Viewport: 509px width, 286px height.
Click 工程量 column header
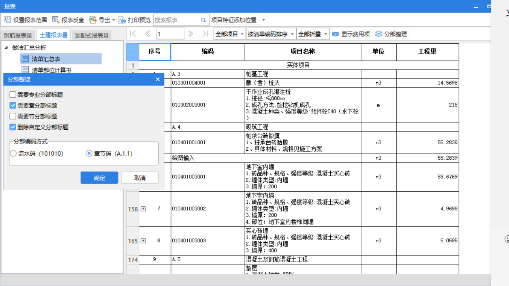point(427,51)
